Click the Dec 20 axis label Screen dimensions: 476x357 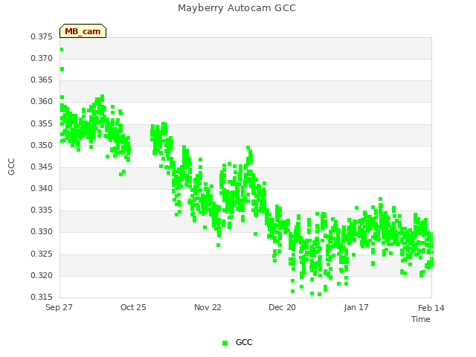coord(282,307)
